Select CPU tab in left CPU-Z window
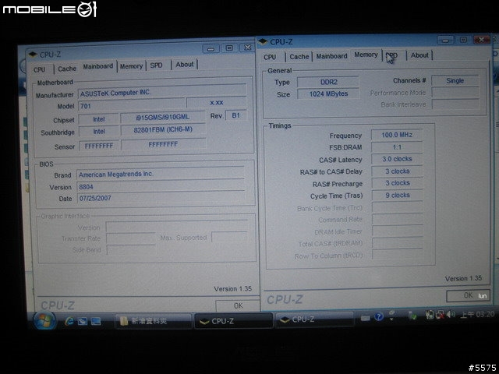 [40, 69]
